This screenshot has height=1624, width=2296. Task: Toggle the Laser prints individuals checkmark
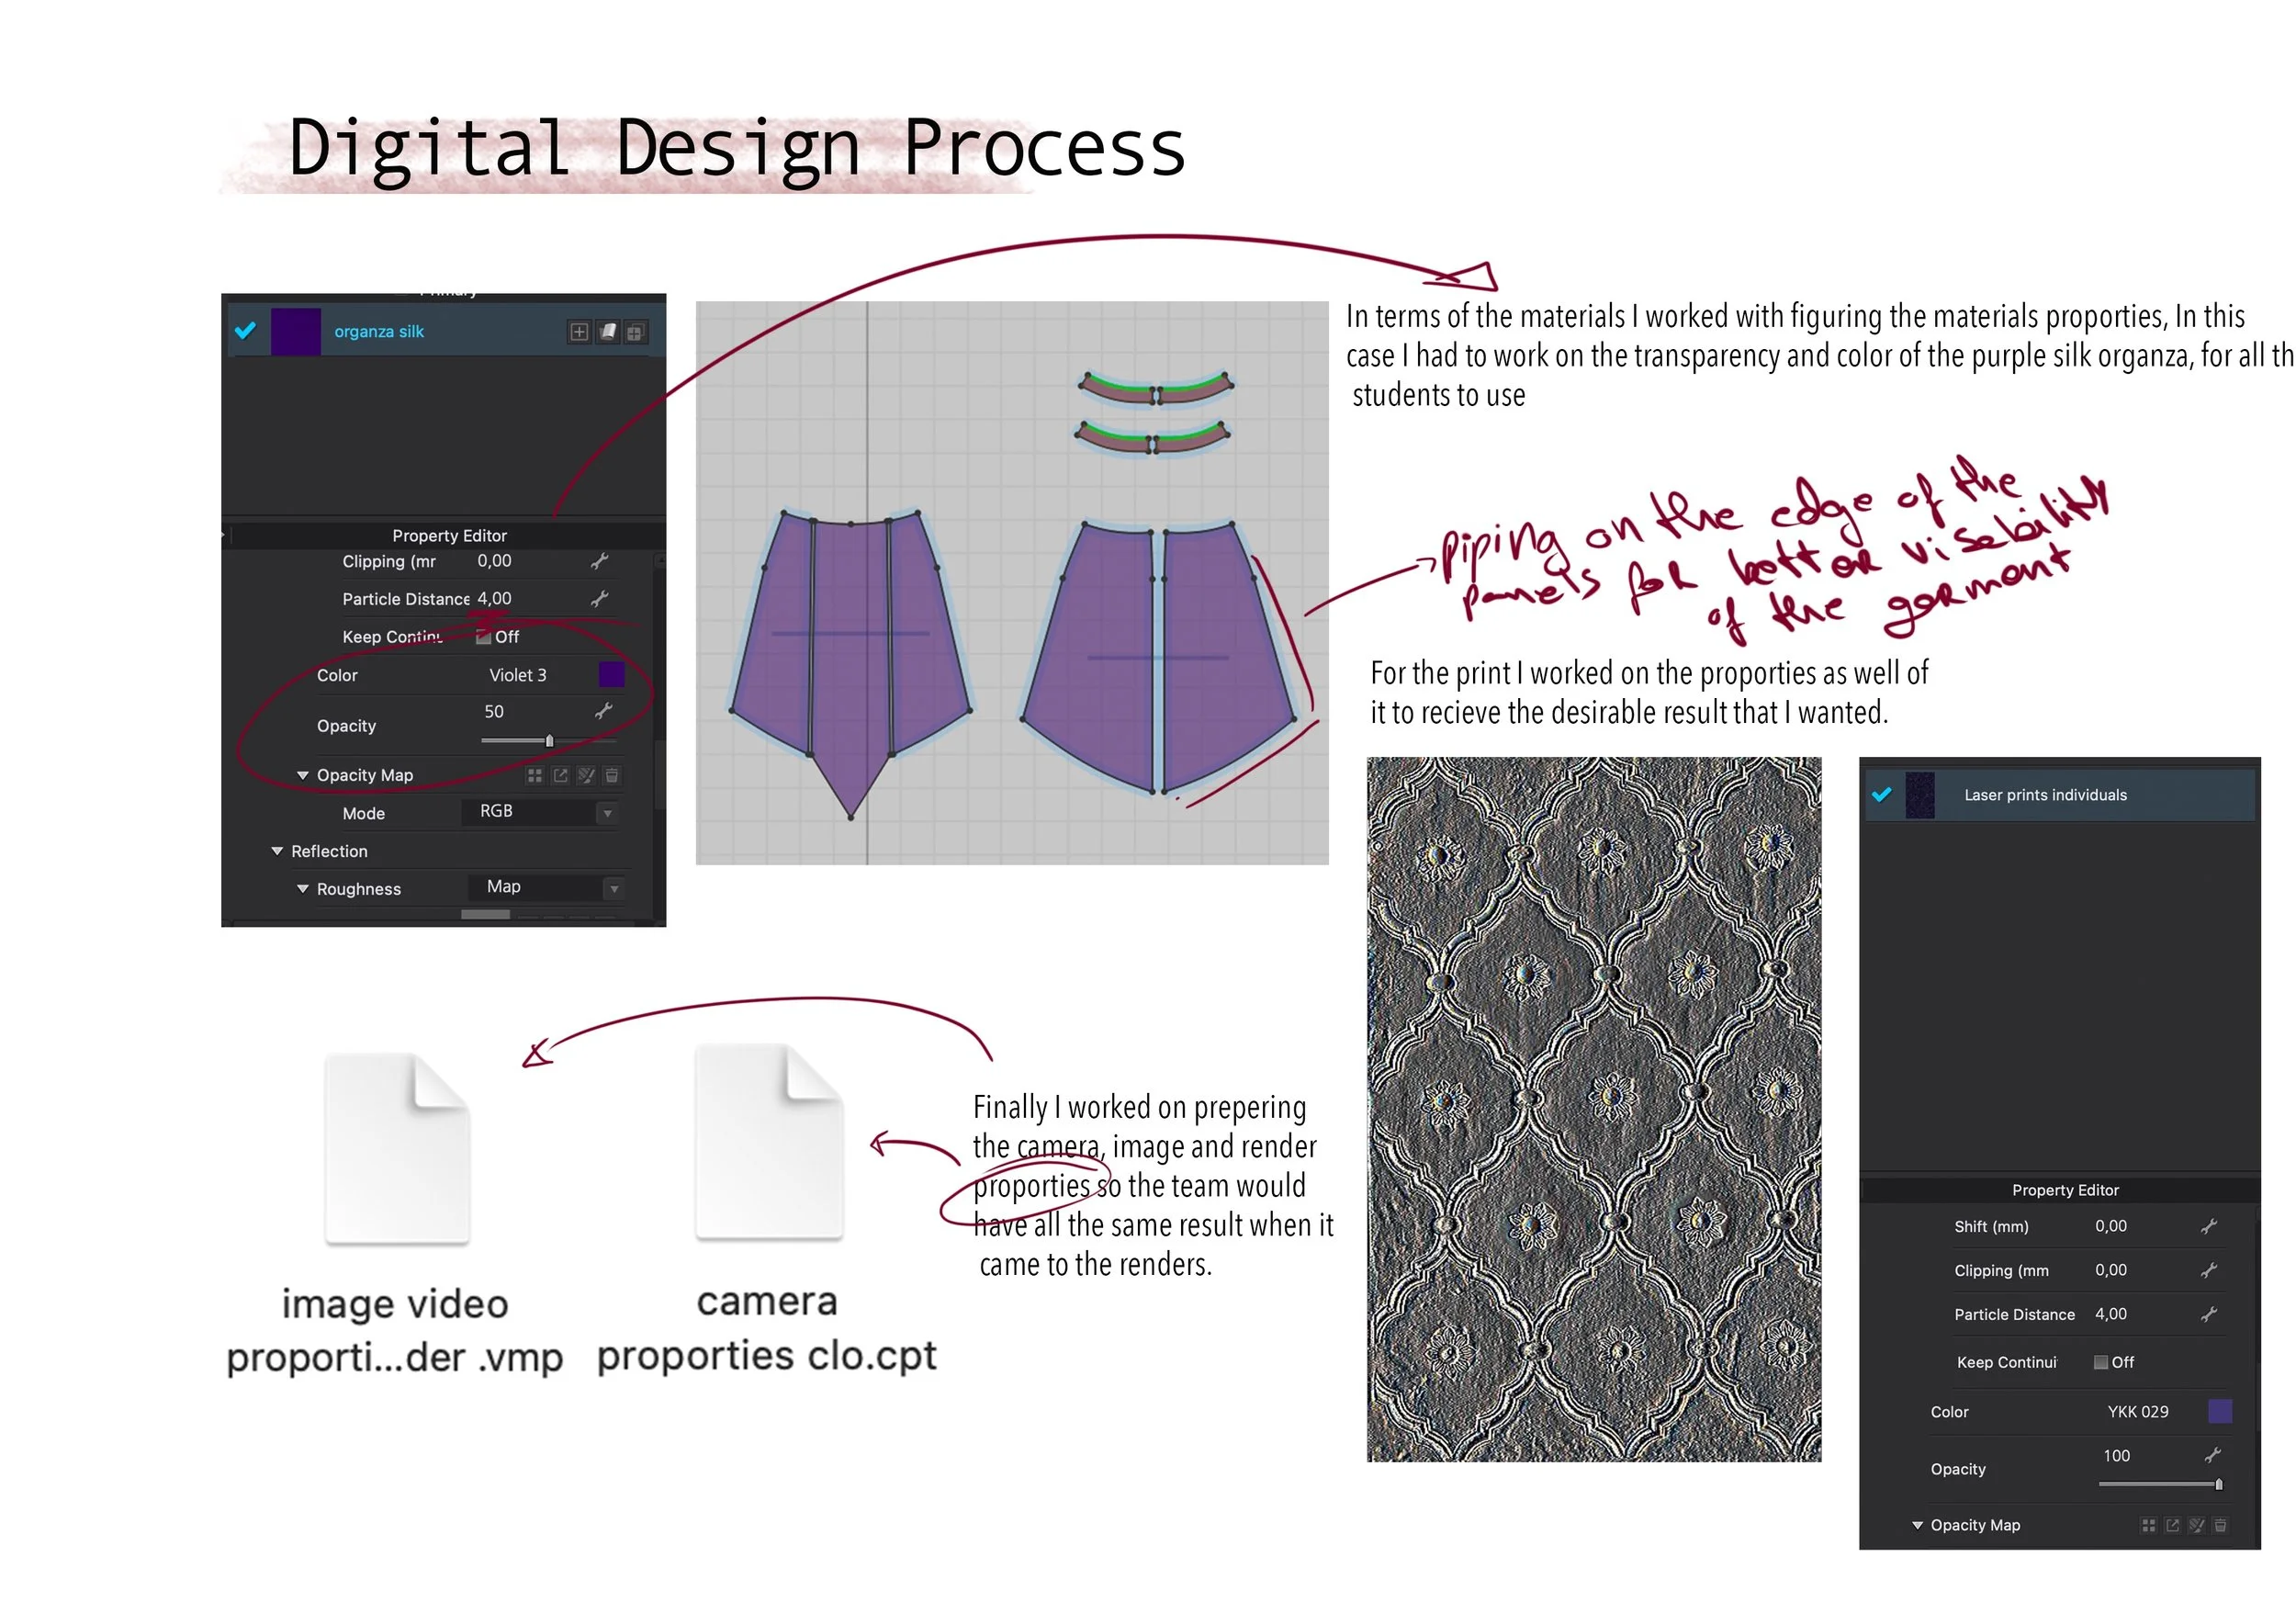(x=1881, y=795)
